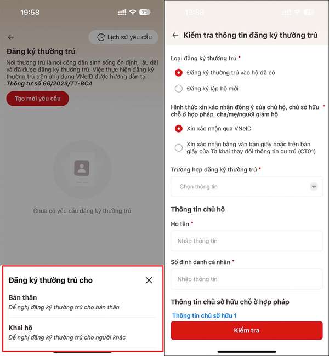Tap the ID card placeholder illustration
This screenshot has width=329, height=356.
coord(82,169)
